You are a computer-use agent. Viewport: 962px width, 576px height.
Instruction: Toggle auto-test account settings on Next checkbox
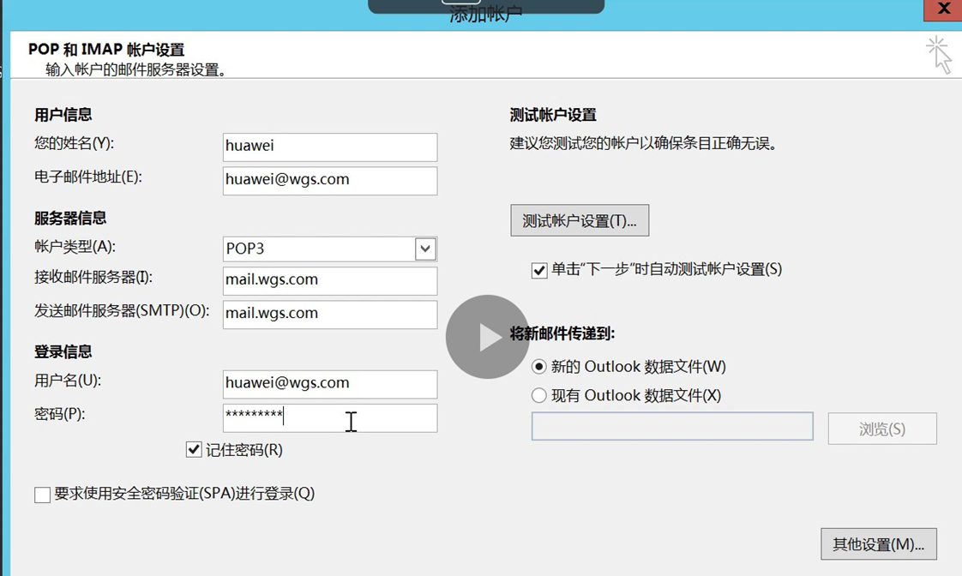tap(539, 271)
